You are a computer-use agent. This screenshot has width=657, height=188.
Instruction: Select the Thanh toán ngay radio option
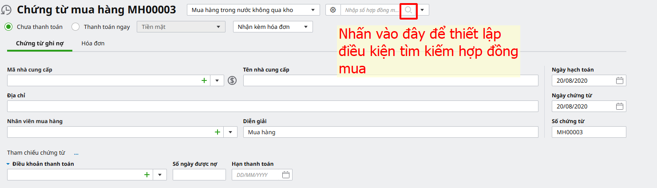click(75, 27)
